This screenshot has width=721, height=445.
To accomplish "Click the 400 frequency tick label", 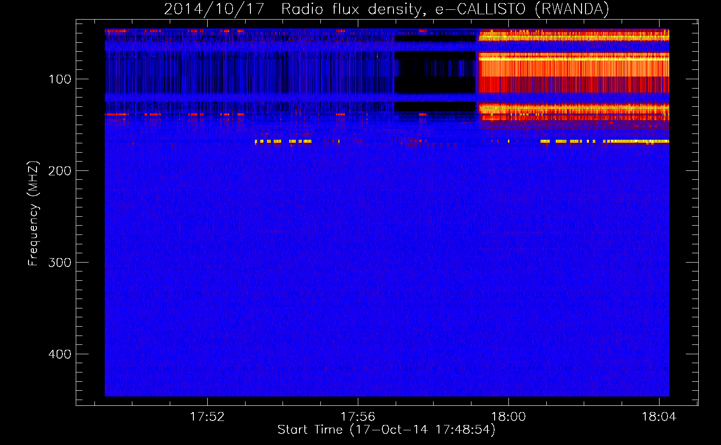I will 60,354.
